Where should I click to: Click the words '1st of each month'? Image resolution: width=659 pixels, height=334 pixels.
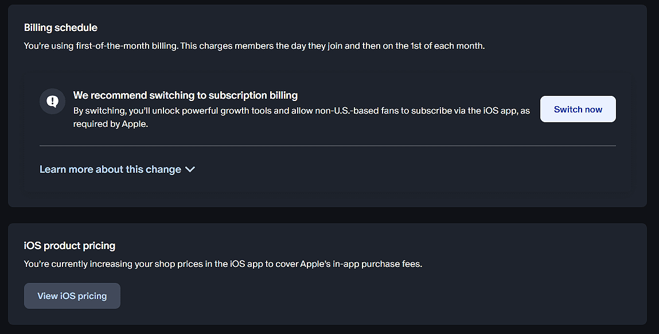(x=447, y=46)
